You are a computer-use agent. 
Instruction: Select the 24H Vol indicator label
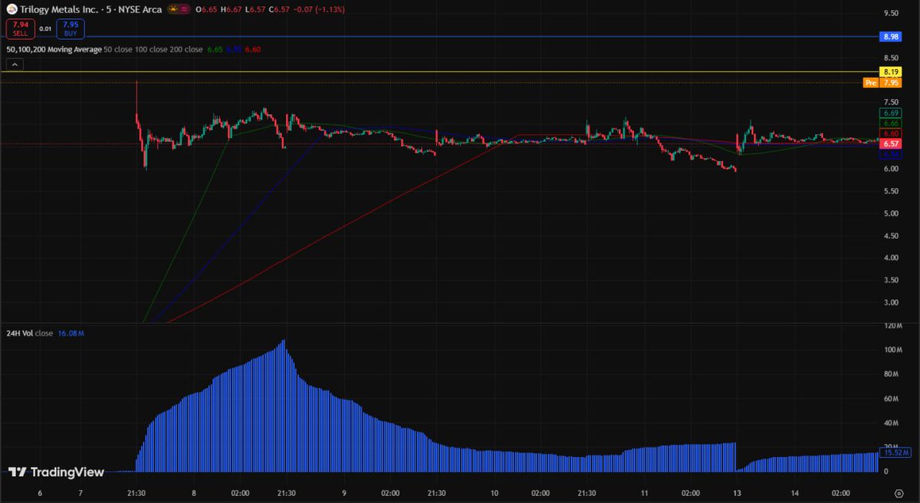click(x=19, y=334)
